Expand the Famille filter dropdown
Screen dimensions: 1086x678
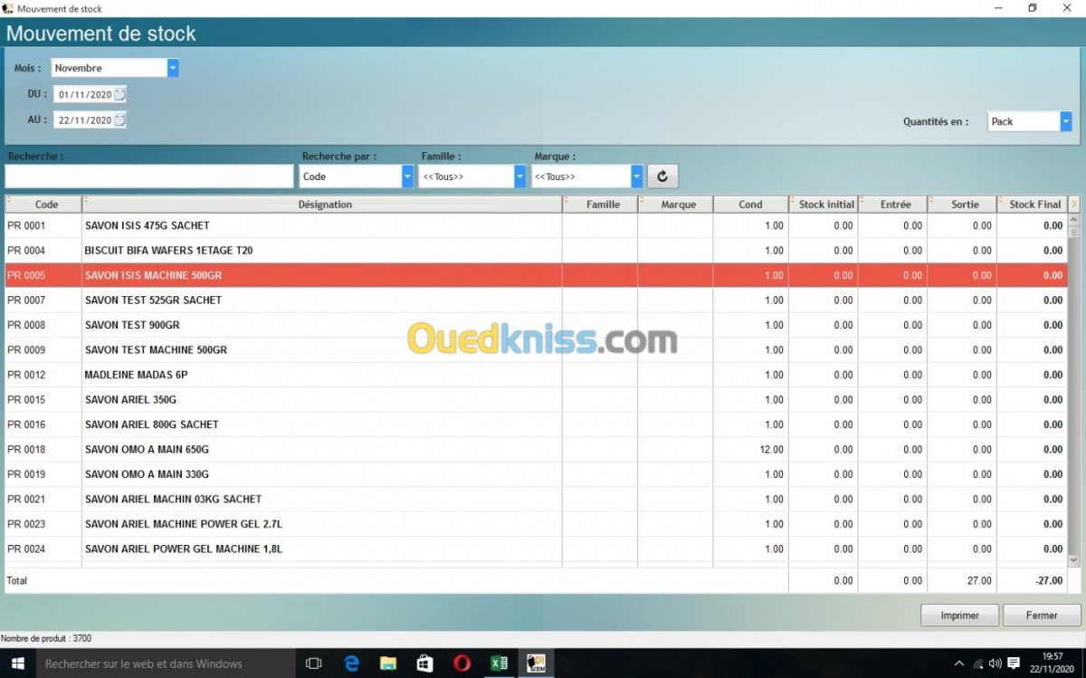(x=519, y=177)
